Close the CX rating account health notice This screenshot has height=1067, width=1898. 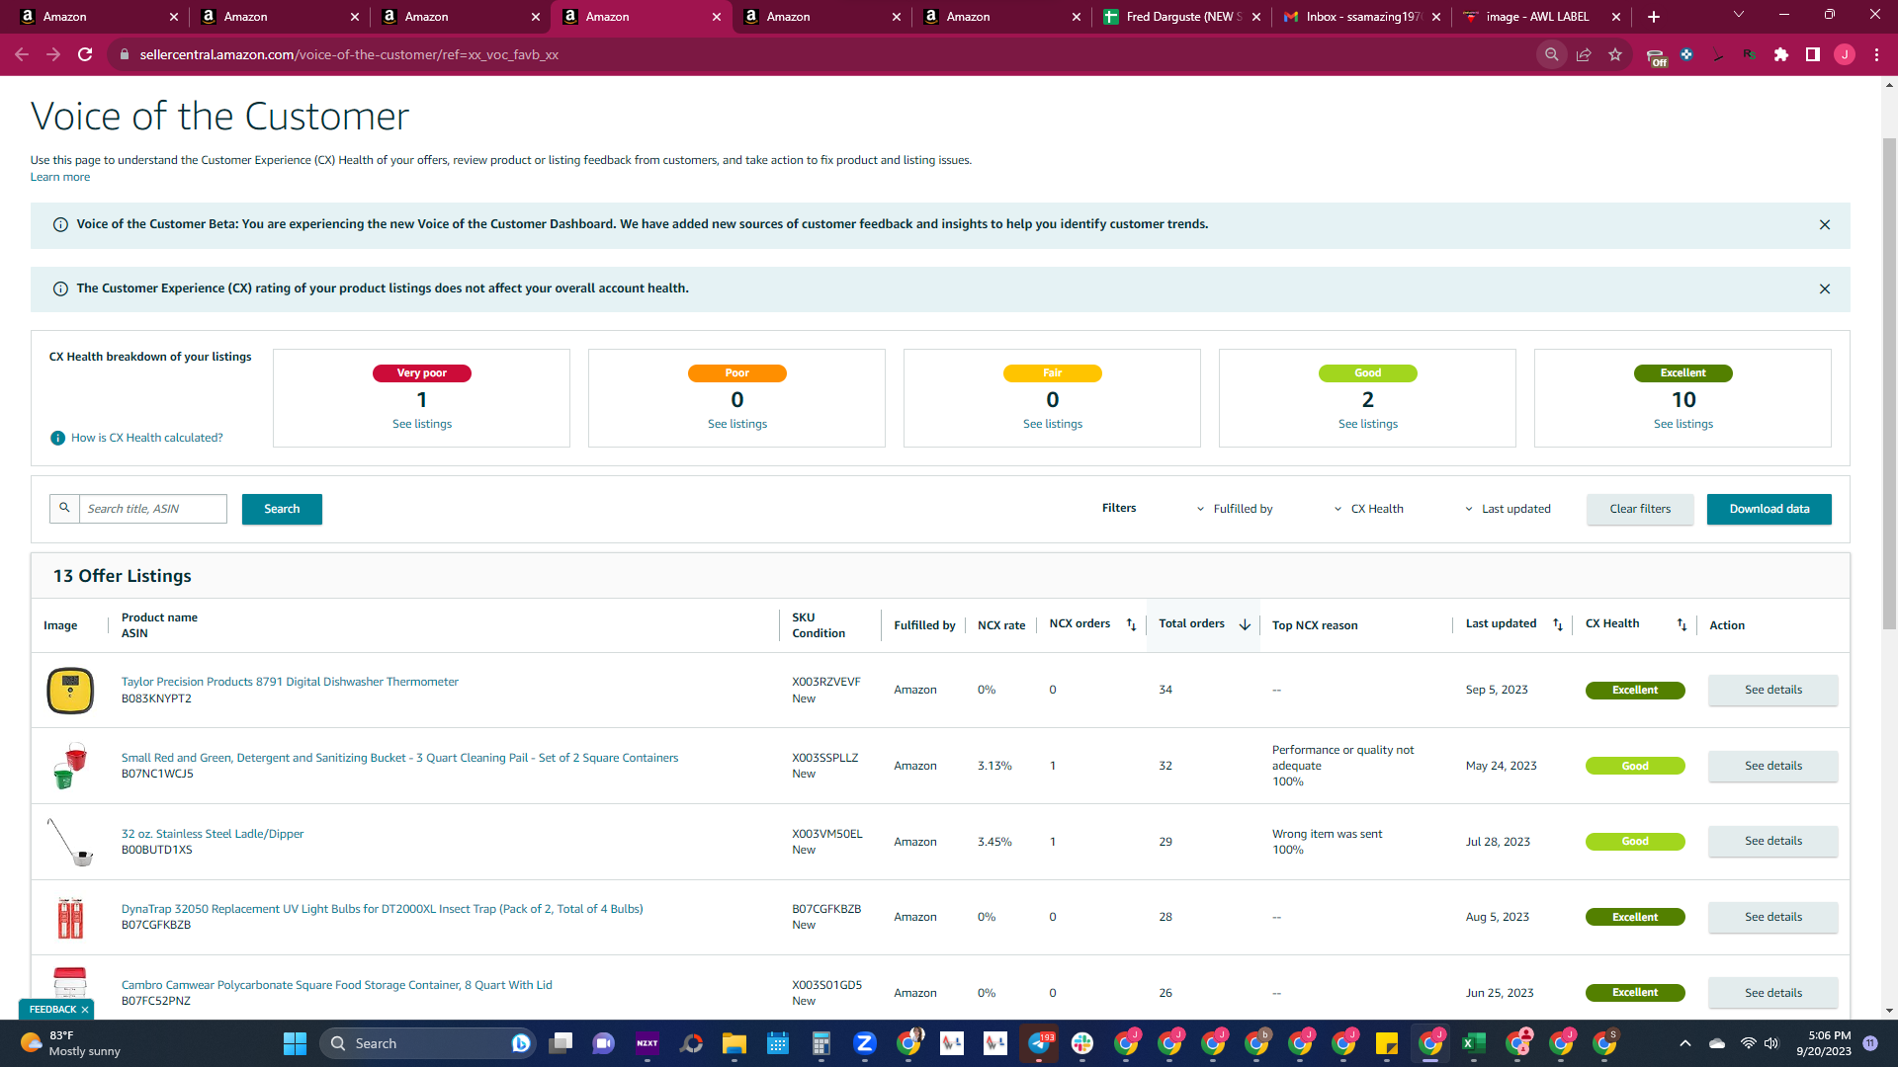1825,289
